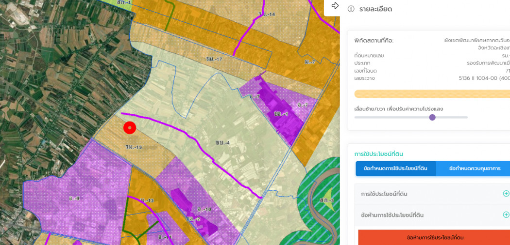The width and height of the screenshot is (510, 245).
Task: Select the รม.-19 zone label
Action: point(134,147)
